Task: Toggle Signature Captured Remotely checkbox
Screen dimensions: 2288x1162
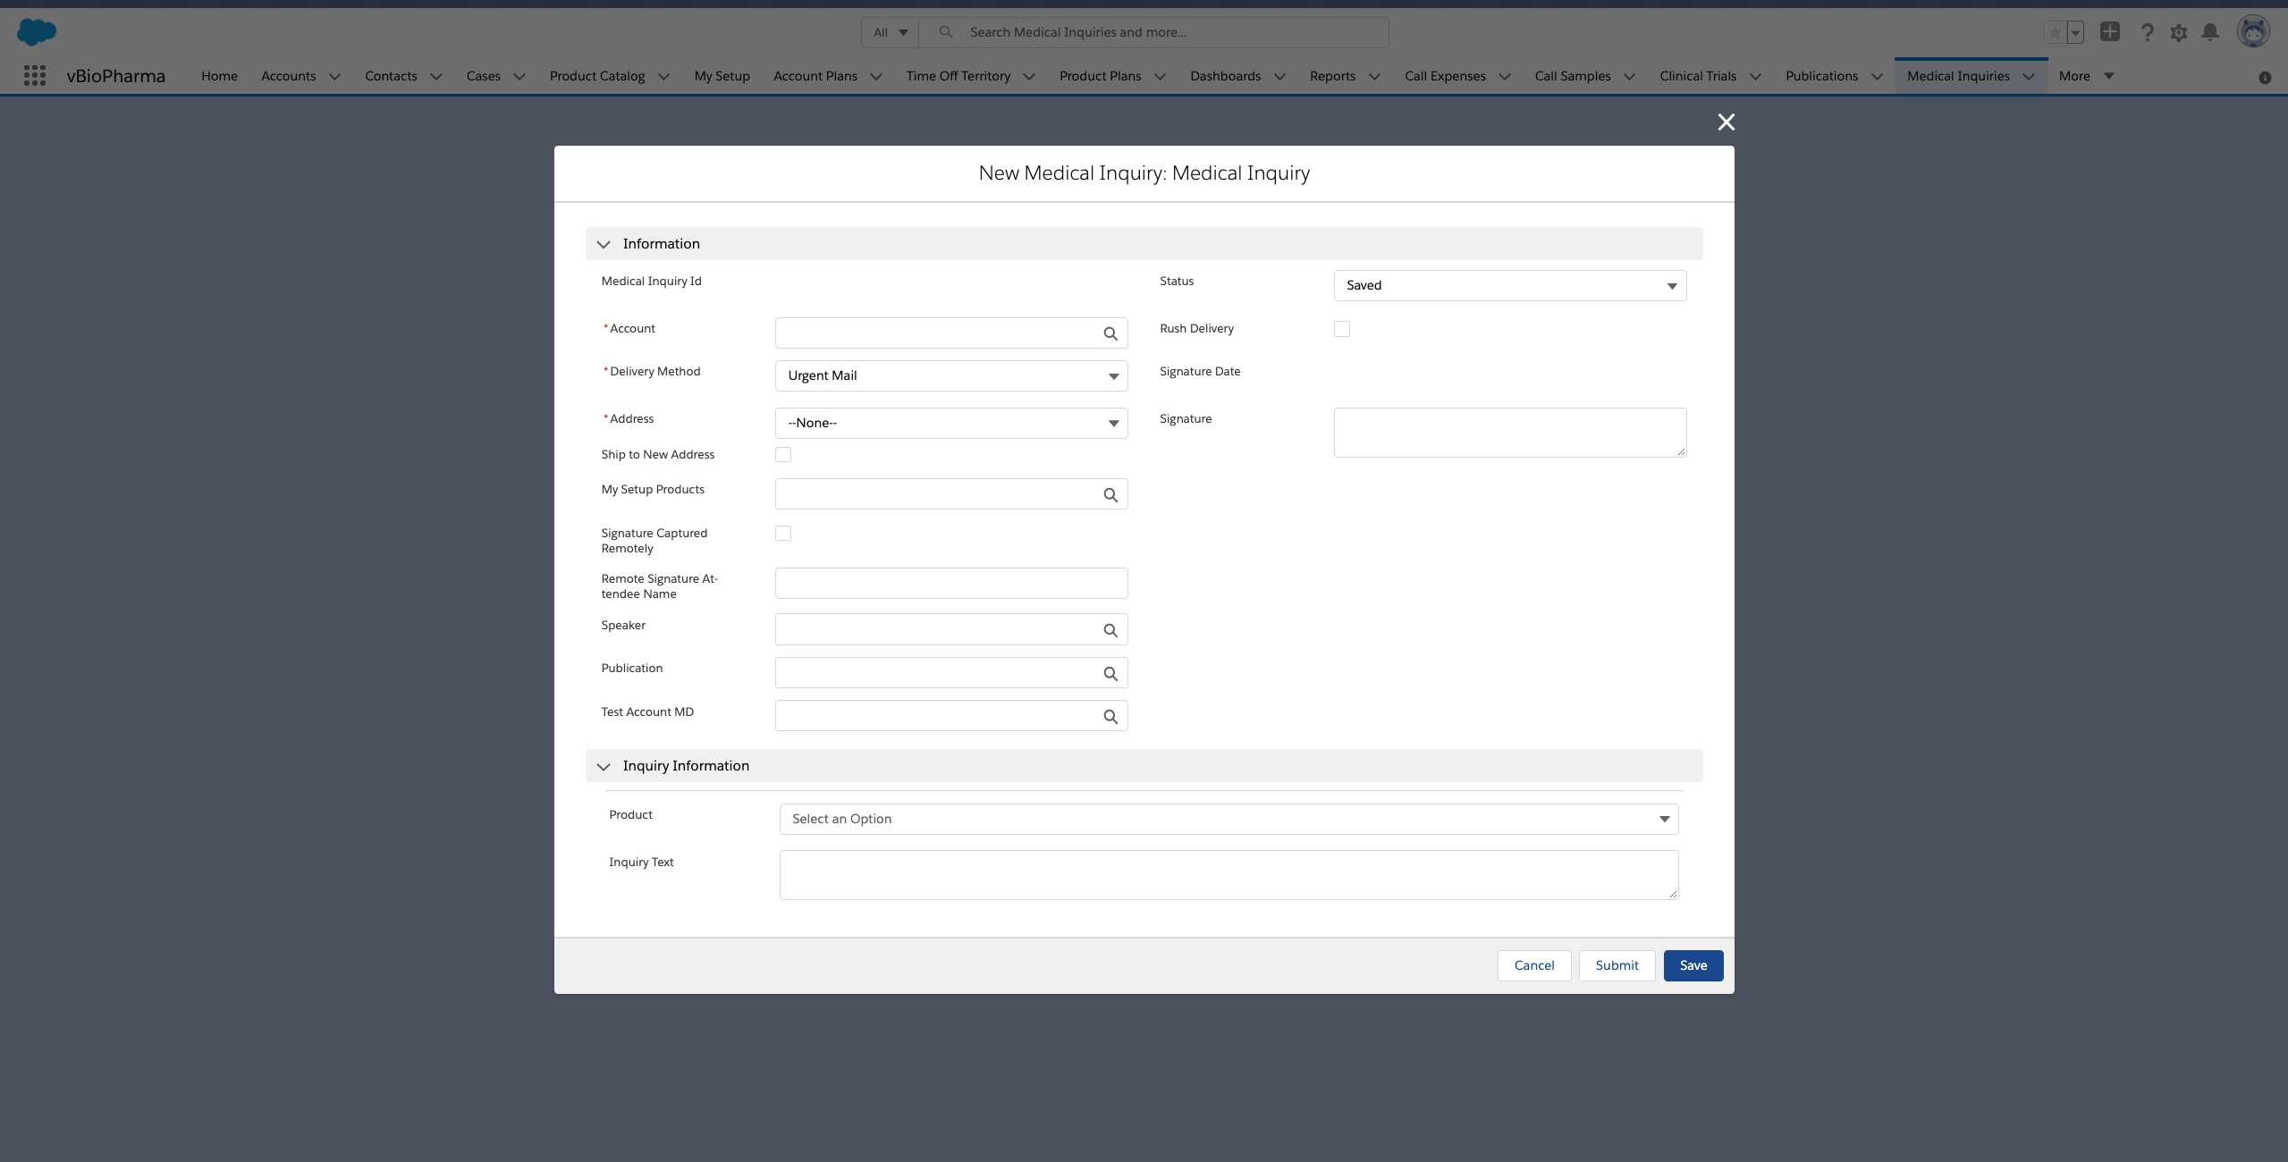Action: pos(782,533)
